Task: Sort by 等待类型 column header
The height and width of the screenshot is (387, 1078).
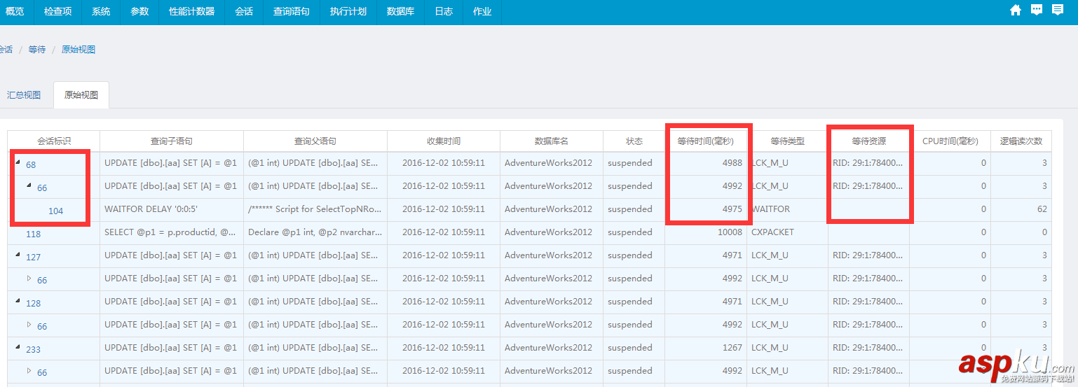Action: [x=788, y=141]
